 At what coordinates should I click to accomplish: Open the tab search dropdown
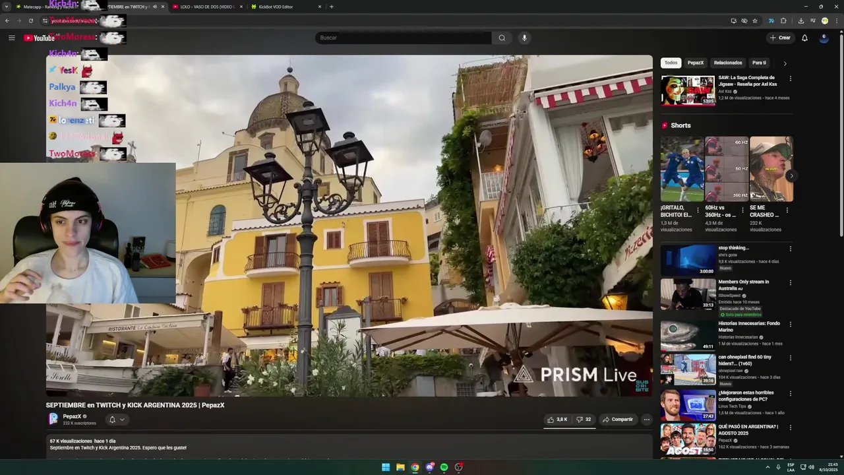coord(7,7)
